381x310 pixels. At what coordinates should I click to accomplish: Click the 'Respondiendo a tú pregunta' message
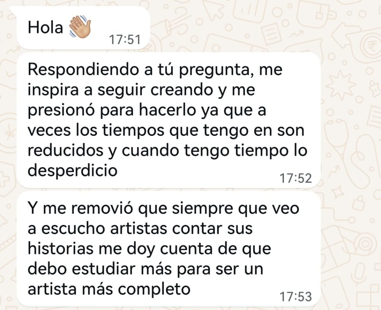coord(169,120)
